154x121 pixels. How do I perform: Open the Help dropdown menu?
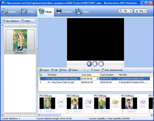(141, 11)
